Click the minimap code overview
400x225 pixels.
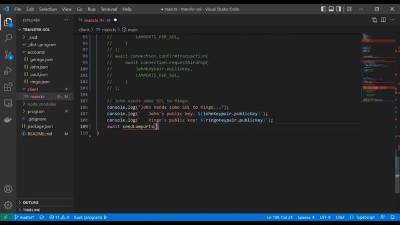(378, 67)
